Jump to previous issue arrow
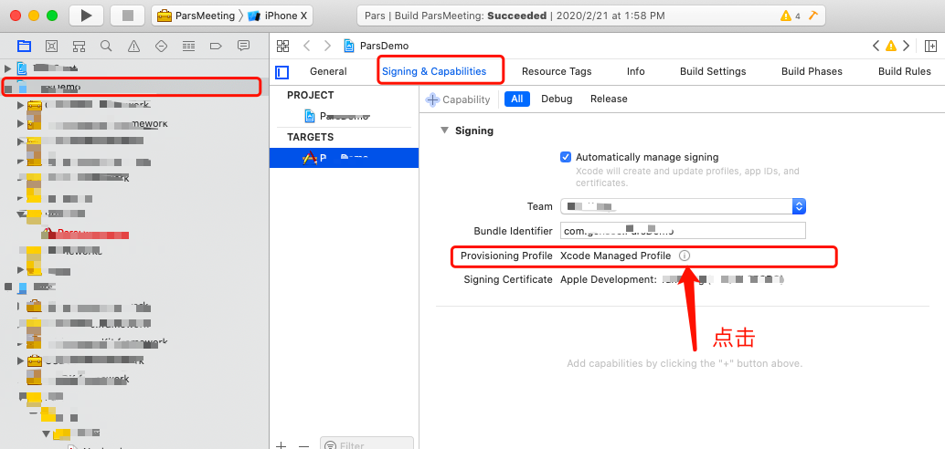This screenshot has width=945, height=449. pyautogui.click(x=876, y=46)
